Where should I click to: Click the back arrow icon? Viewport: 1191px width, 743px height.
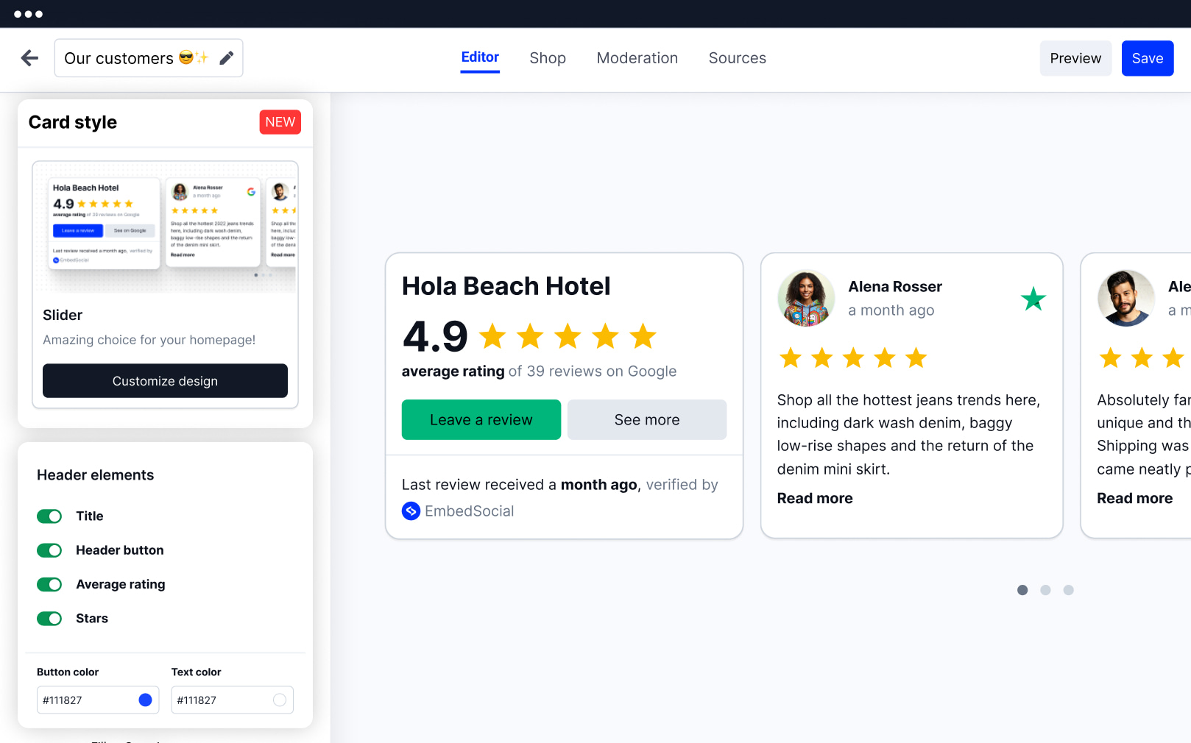tap(29, 58)
